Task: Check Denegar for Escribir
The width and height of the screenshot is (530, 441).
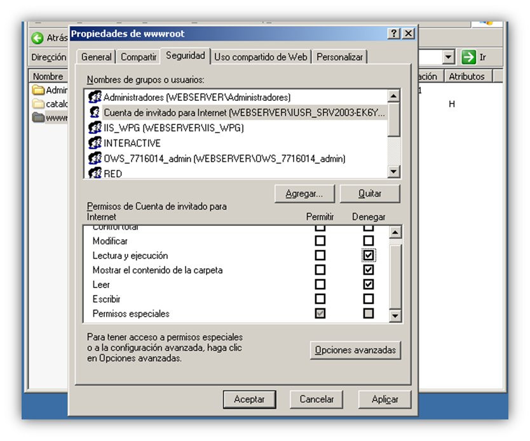Action: pos(368,299)
